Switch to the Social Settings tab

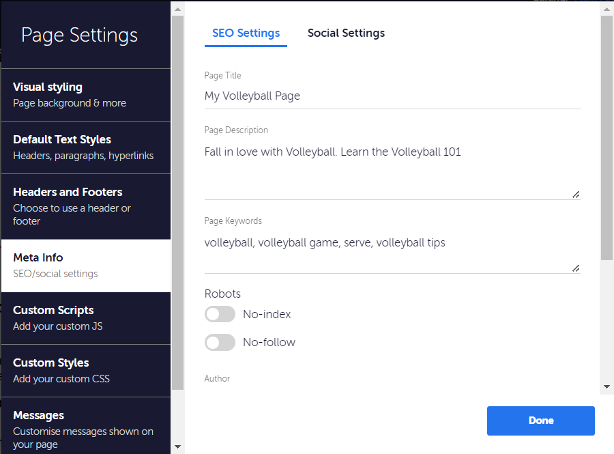click(x=346, y=33)
